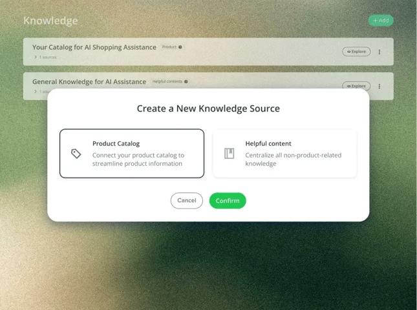Open more options for General Knowledge row
417x310 pixels.
(x=380, y=86)
